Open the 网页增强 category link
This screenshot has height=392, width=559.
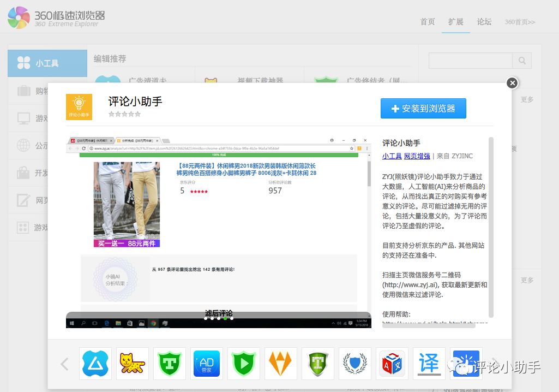[x=417, y=156]
